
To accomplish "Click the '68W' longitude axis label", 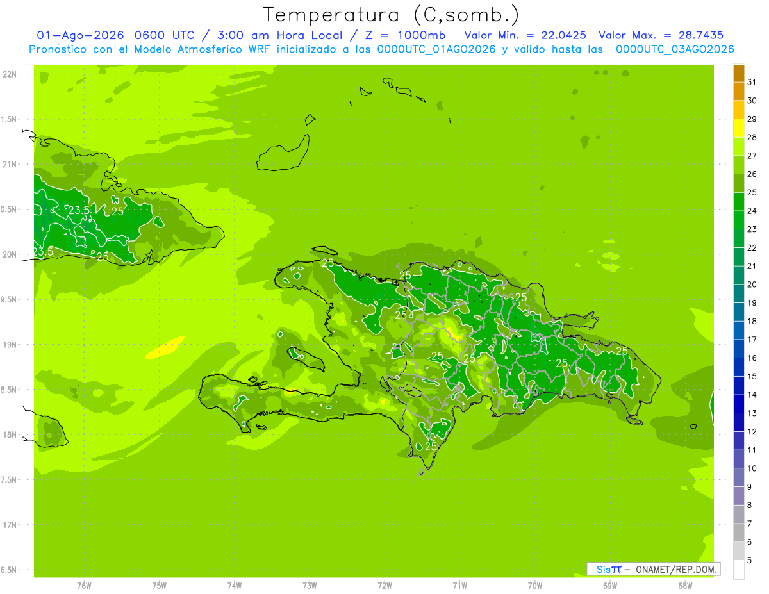I will pyautogui.click(x=684, y=586).
